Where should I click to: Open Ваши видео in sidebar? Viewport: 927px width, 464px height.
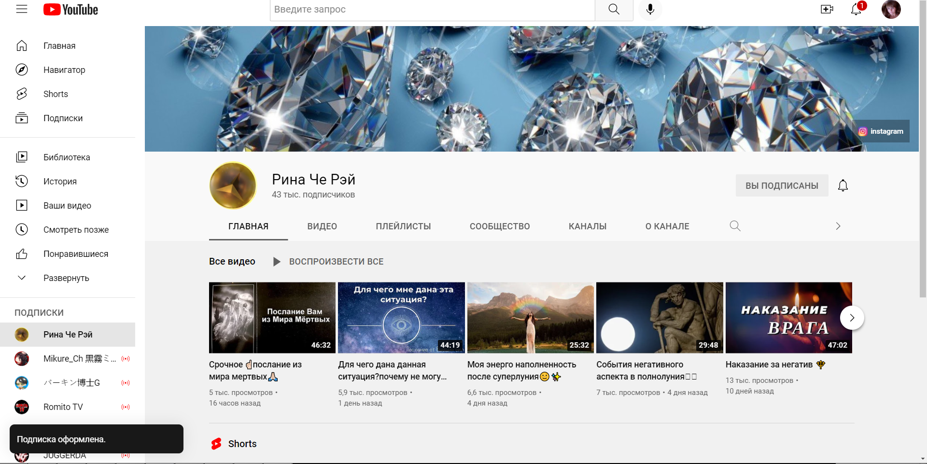coord(68,206)
